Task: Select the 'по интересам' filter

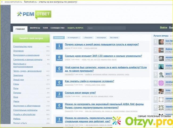Action: click(x=73, y=38)
